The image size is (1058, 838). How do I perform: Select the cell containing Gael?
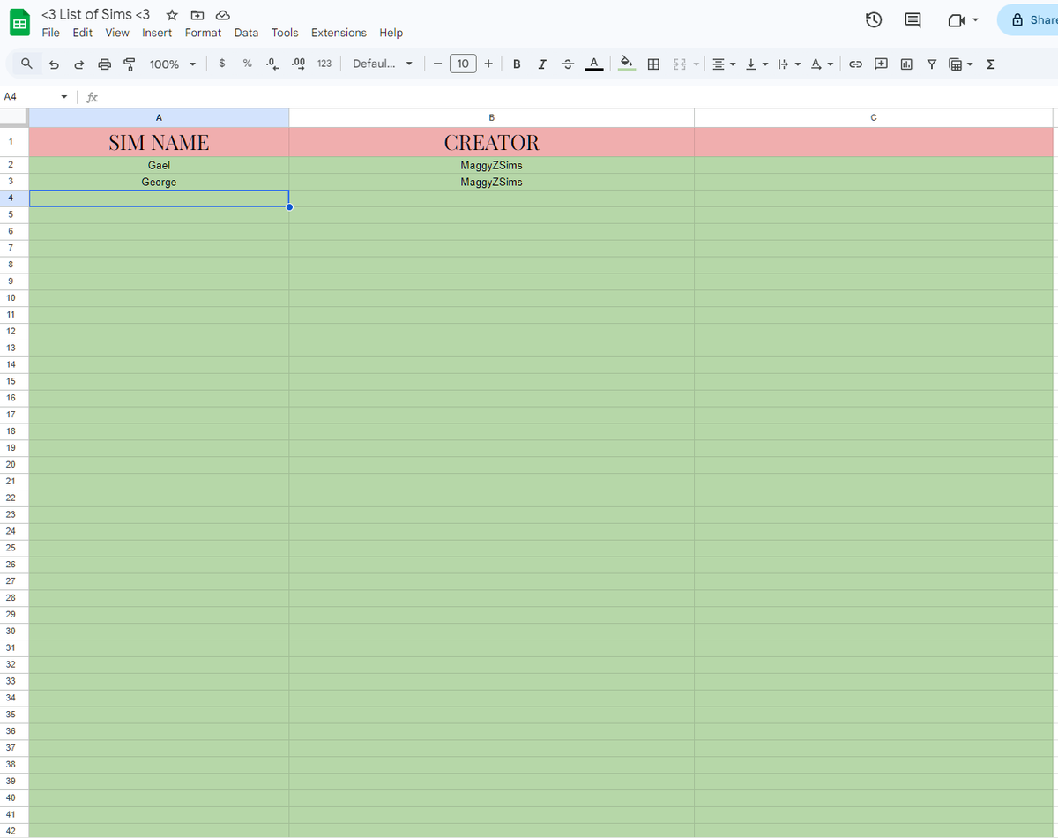[x=159, y=165]
